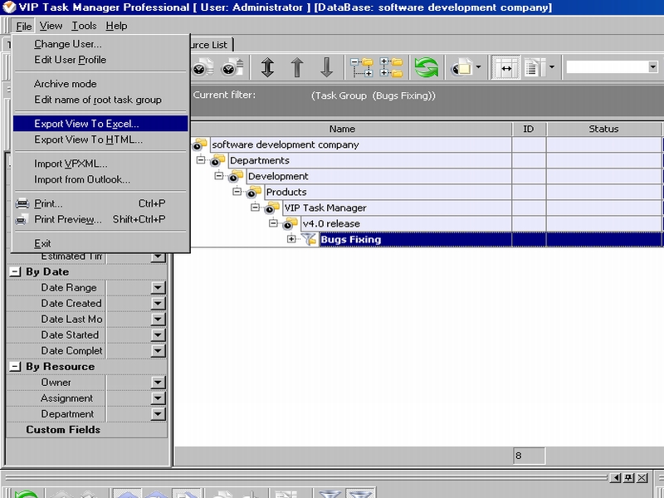Choose Import from Outlook...
664x498 pixels.
coord(100,179)
